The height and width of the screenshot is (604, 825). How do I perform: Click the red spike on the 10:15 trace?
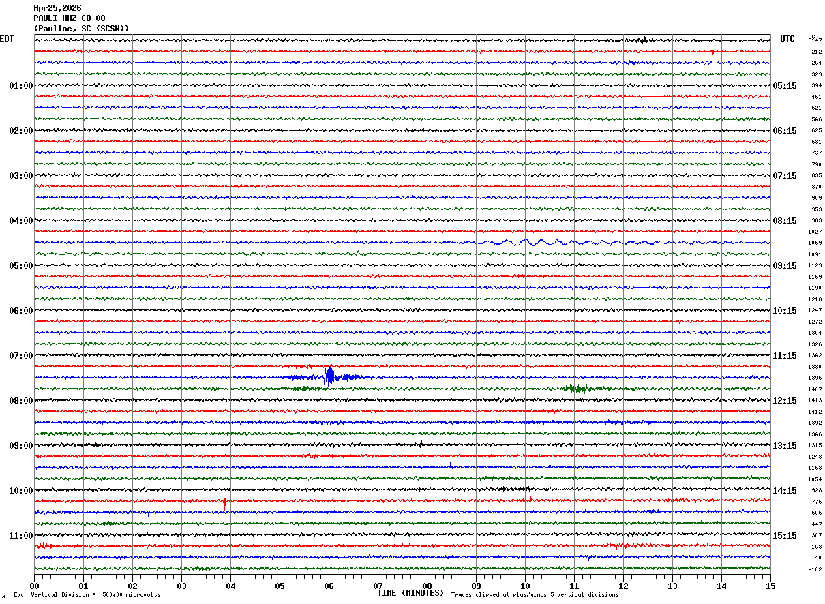pyautogui.click(x=224, y=502)
